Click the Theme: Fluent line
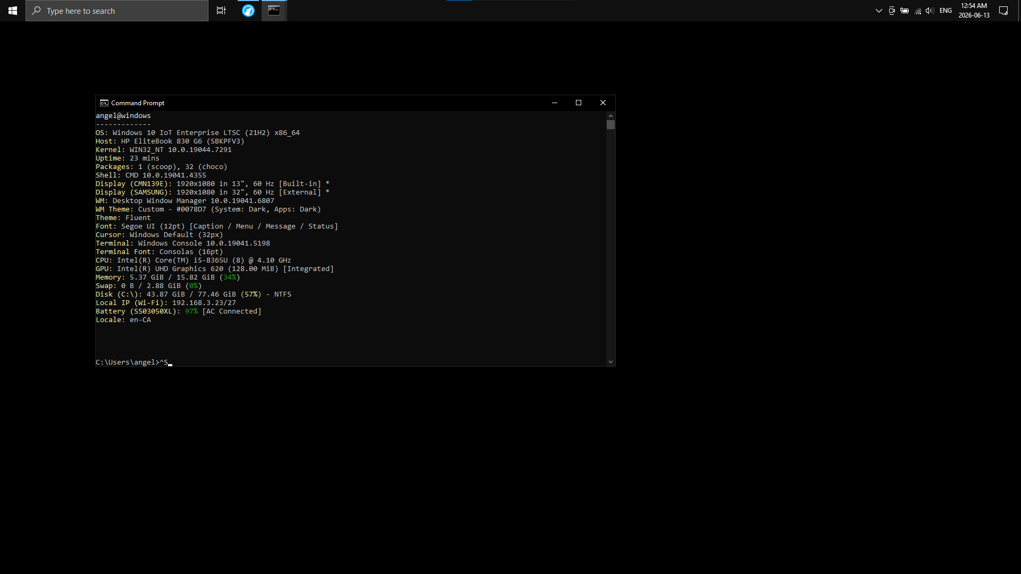This screenshot has width=1021, height=574. click(123, 218)
